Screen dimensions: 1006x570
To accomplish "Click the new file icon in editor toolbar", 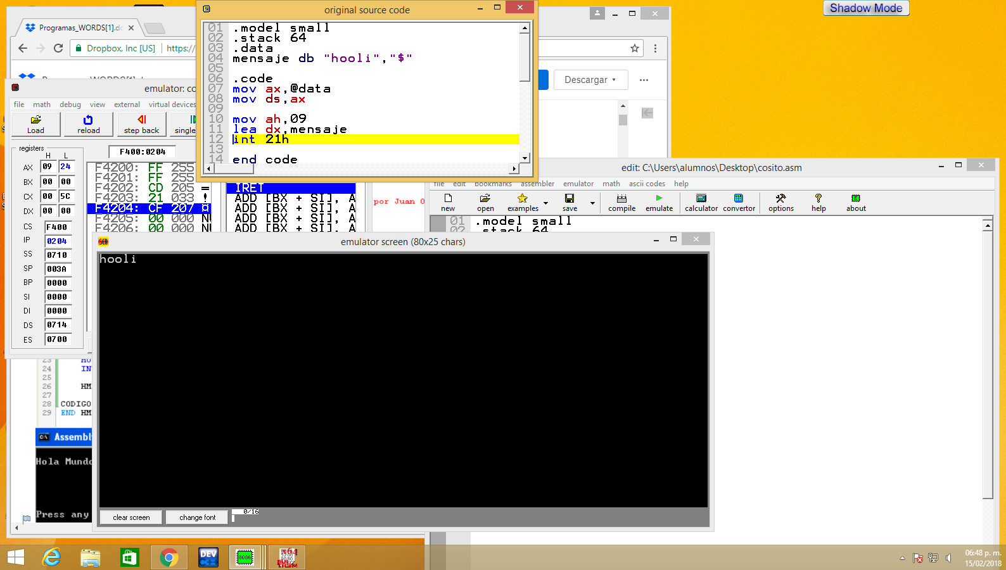I will click(448, 203).
